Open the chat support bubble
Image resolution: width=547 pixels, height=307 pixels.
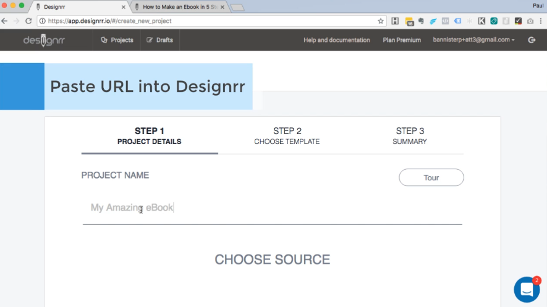(527, 289)
